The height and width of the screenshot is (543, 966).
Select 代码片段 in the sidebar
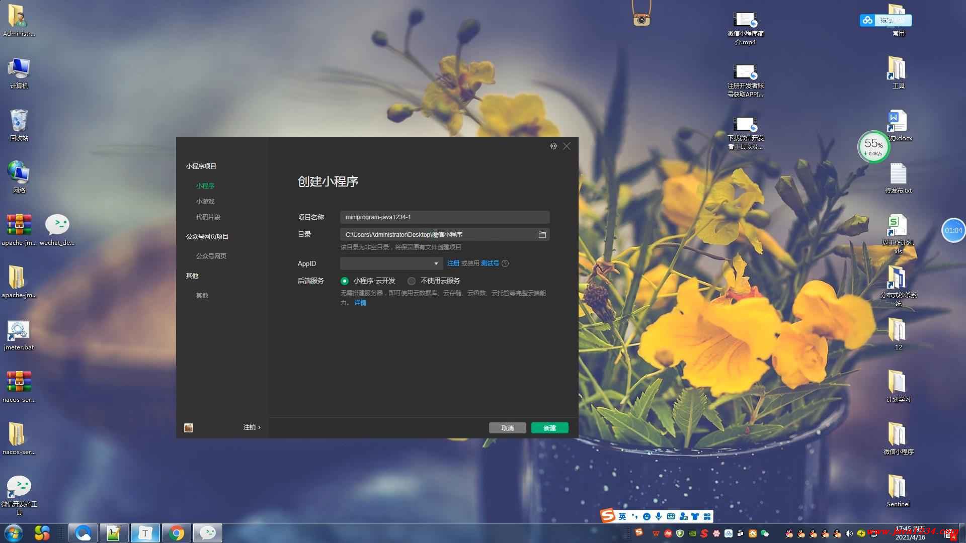coord(208,217)
